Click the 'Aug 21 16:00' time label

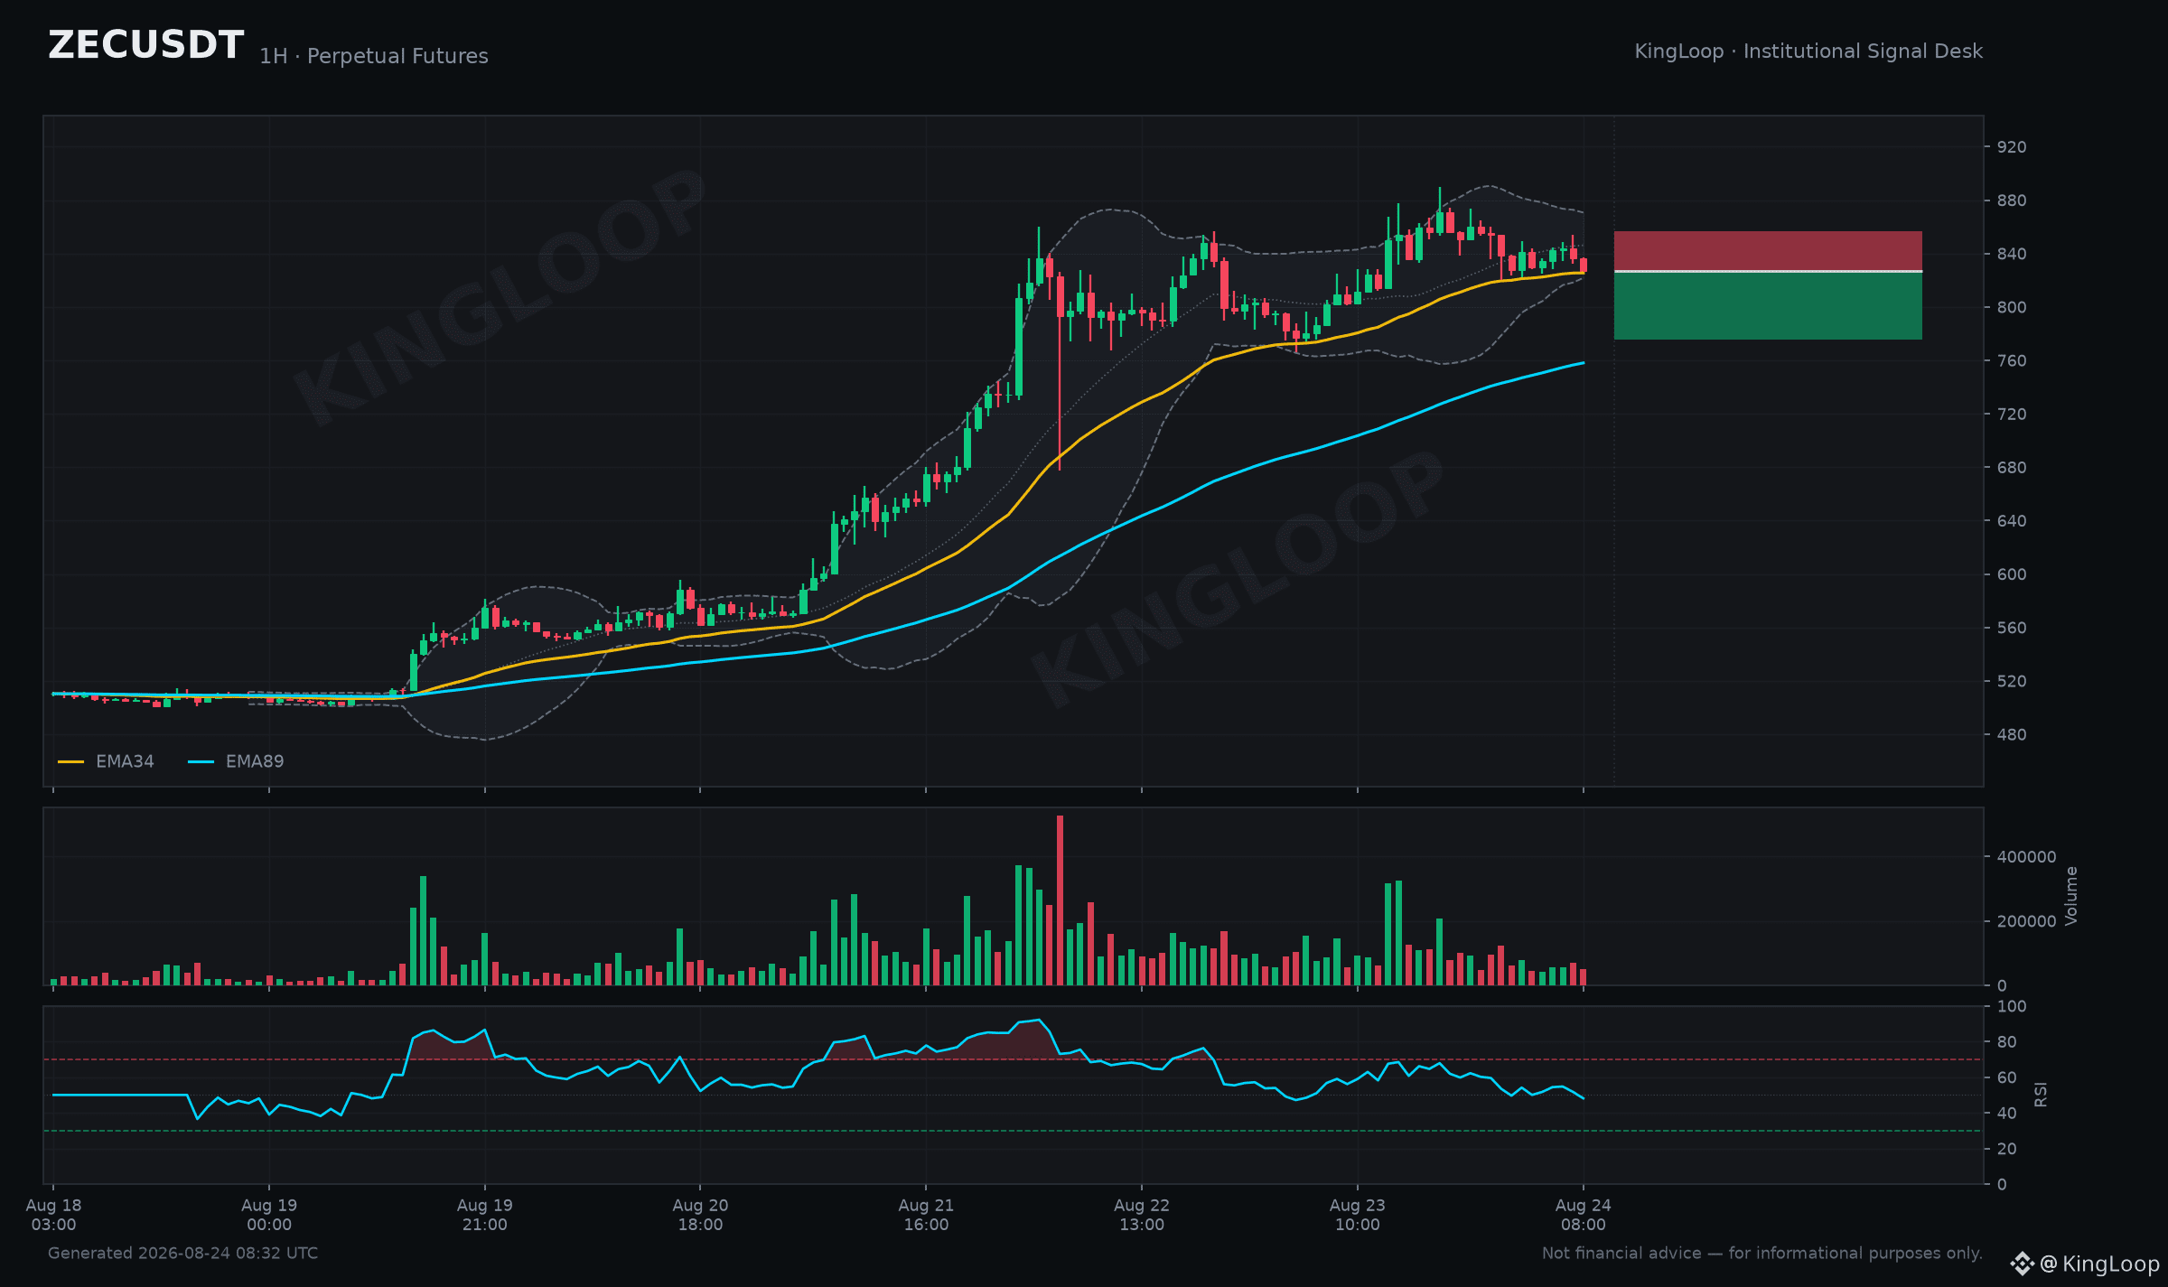[926, 1215]
